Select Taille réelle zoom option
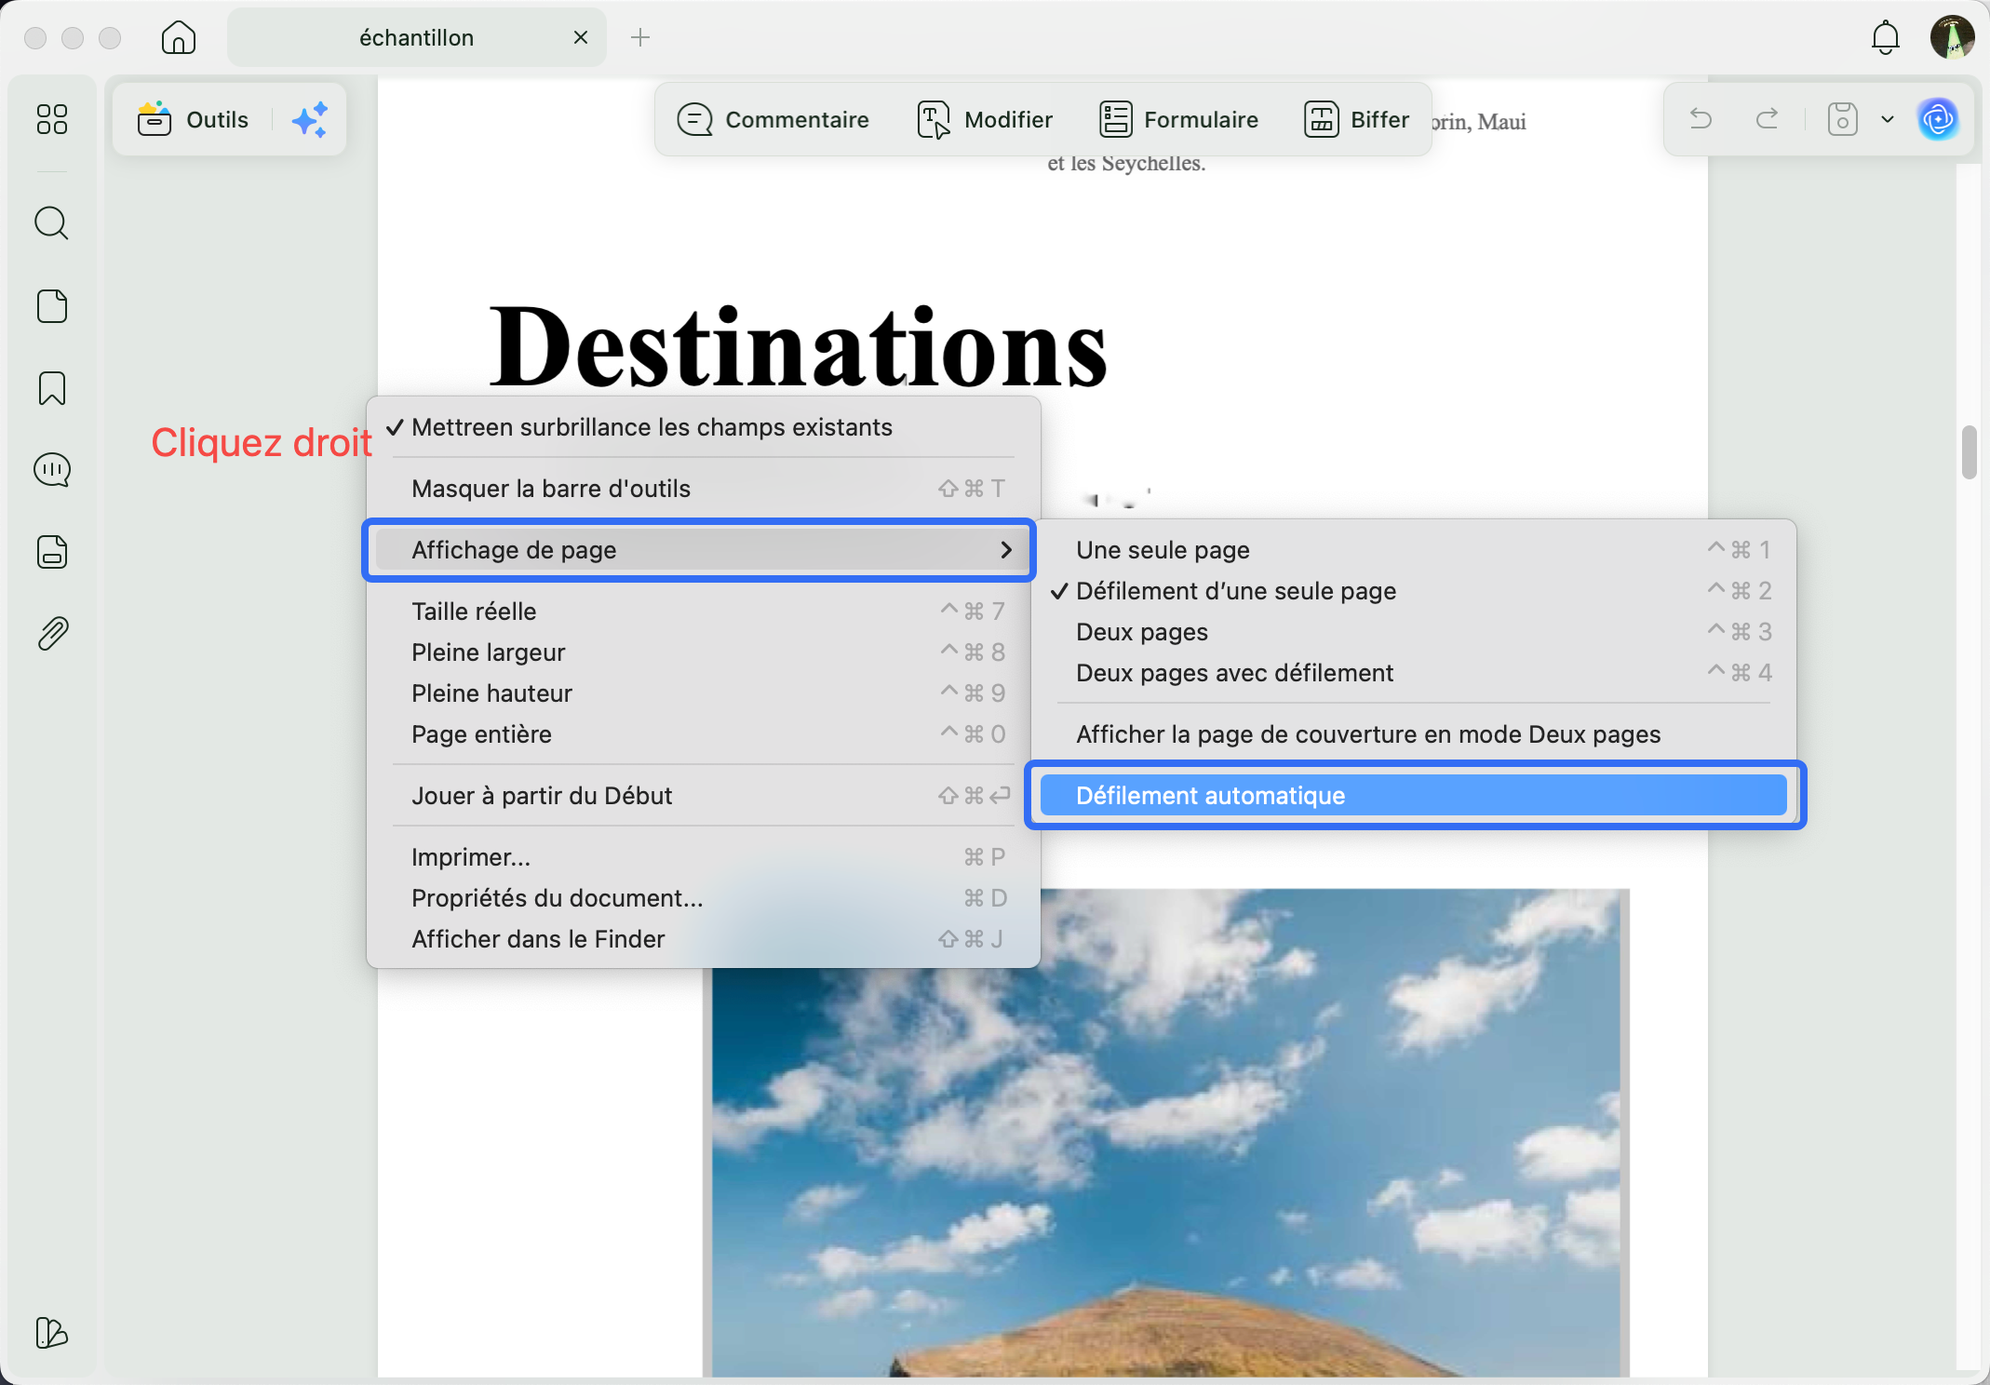Viewport: 1990px width, 1385px height. click(x=704, y=612)
